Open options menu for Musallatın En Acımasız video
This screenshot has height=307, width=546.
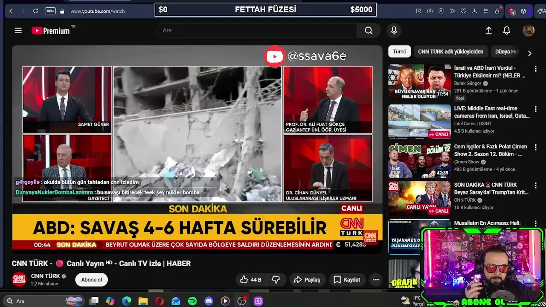(x=536, y=224)
